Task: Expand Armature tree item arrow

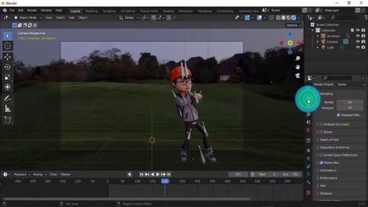Action: pos(318,36)
